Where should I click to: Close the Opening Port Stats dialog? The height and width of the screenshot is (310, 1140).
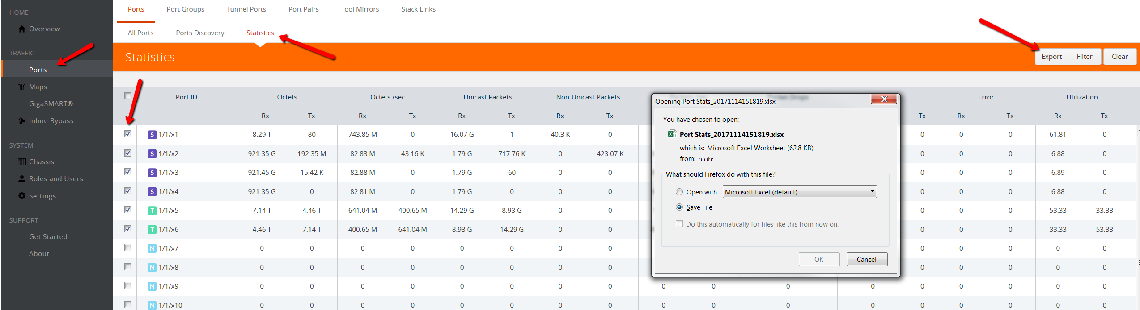click(x=884, y=99)
